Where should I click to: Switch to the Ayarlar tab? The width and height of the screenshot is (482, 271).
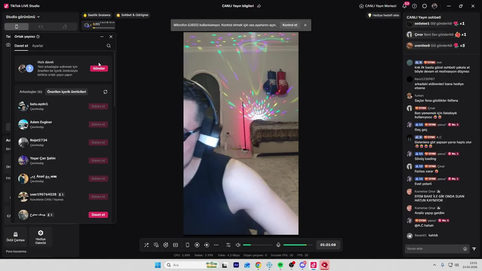tap(38, 46)
